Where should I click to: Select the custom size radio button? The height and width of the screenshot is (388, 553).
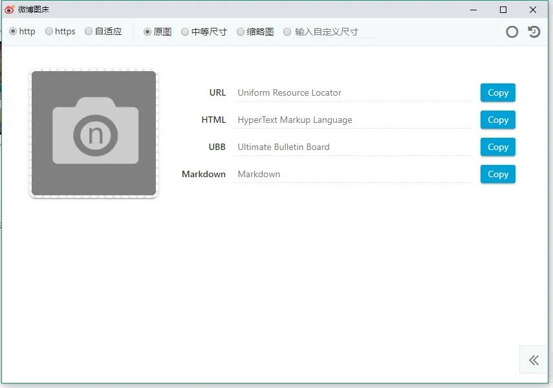[x=287, y=32]
